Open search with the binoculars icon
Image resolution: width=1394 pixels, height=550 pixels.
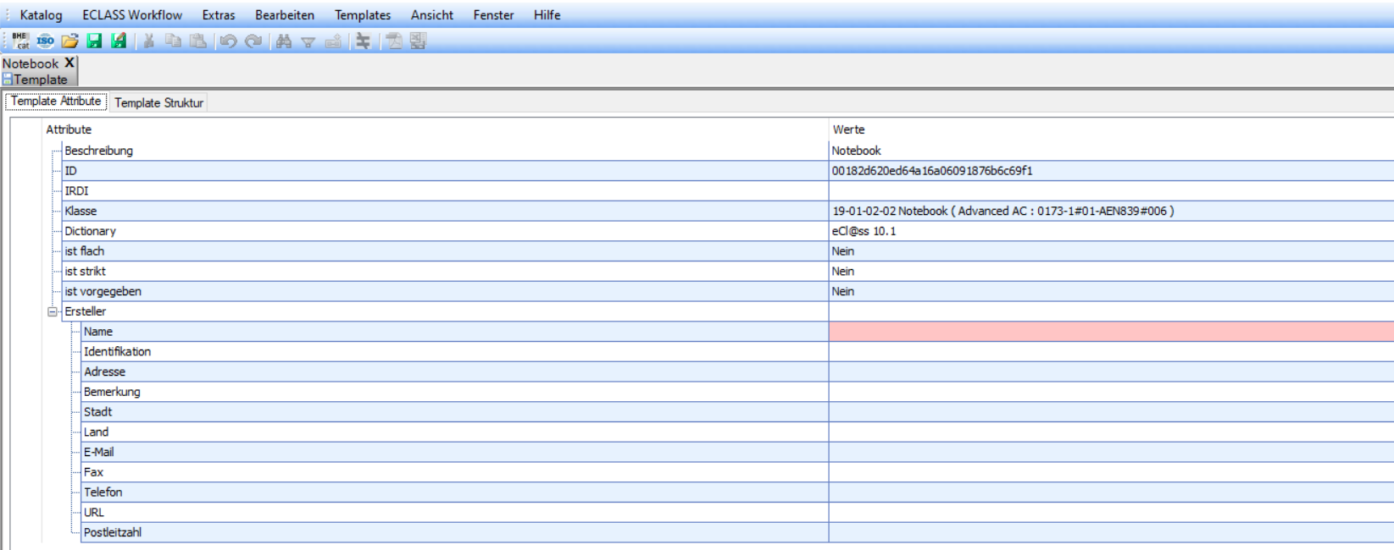(284, 41)
